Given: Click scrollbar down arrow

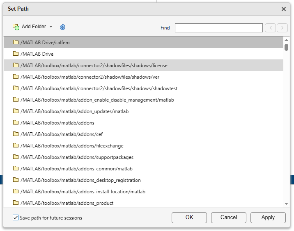Looking at the screenshot, I should click(x=286, y=204).
